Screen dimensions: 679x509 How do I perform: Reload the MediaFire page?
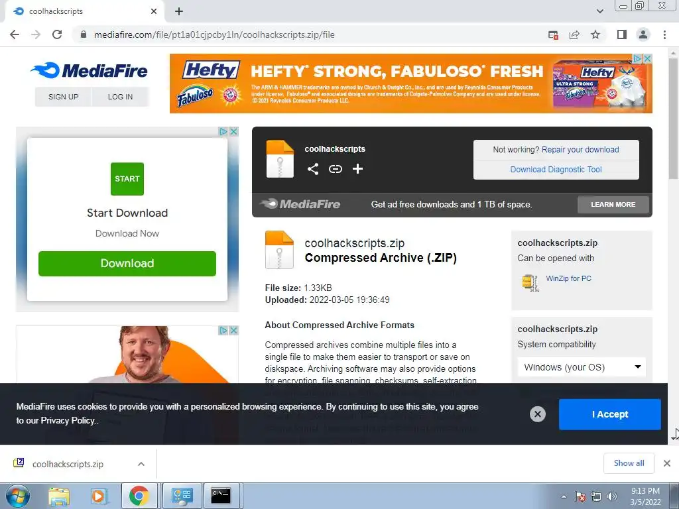tap(57, 34)
